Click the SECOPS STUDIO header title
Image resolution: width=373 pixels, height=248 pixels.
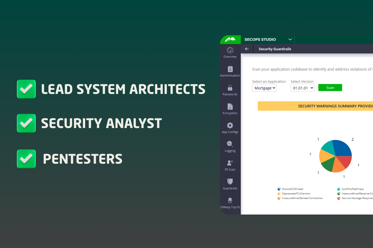(260, 39)
